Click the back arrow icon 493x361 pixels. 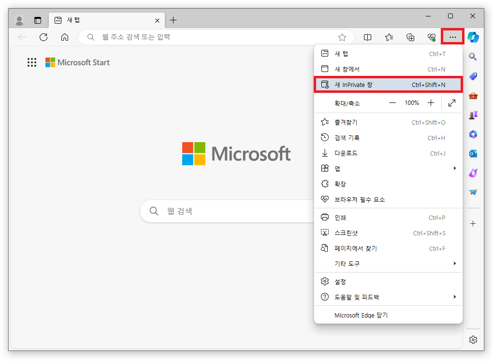[x=22, y=37]
